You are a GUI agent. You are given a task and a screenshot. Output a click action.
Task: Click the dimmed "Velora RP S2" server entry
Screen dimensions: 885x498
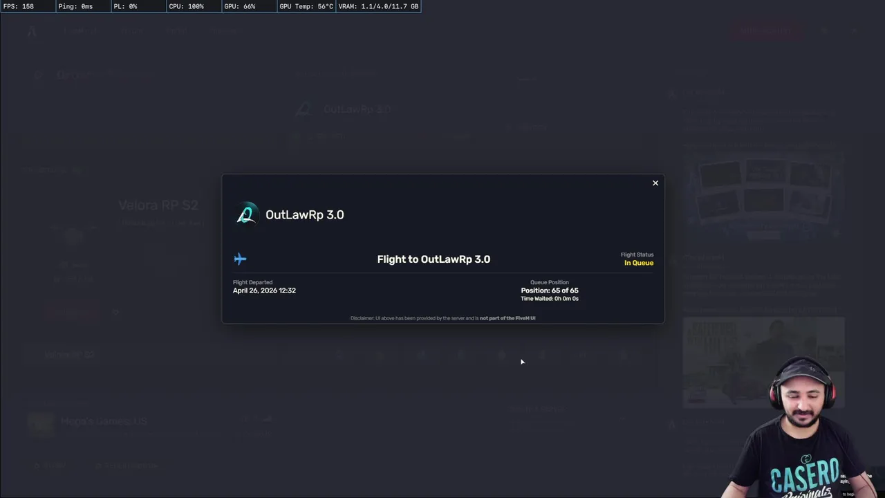[158, 205]
